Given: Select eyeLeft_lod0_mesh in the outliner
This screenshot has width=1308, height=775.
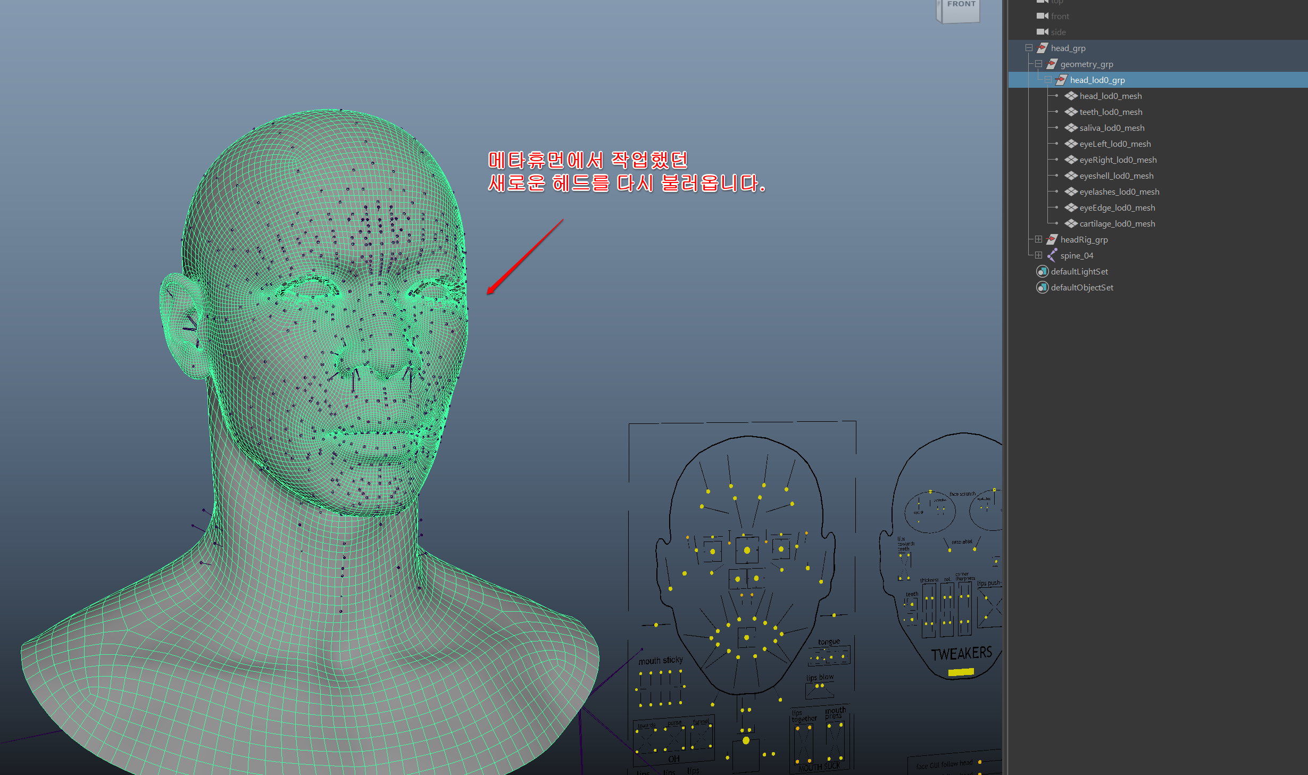Looking at the screenshot, I should tap(1115, 144).
